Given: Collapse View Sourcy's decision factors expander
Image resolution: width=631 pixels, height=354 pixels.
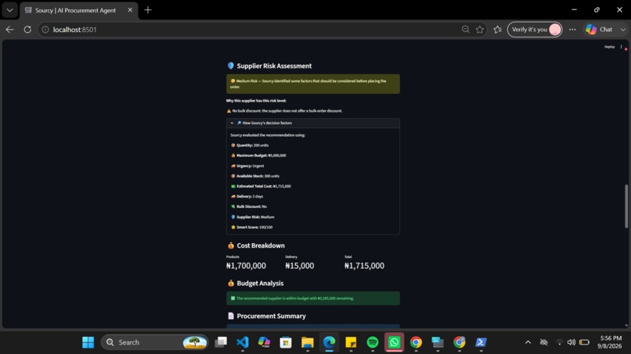Looking at the screenshot, I should (312, 123).
